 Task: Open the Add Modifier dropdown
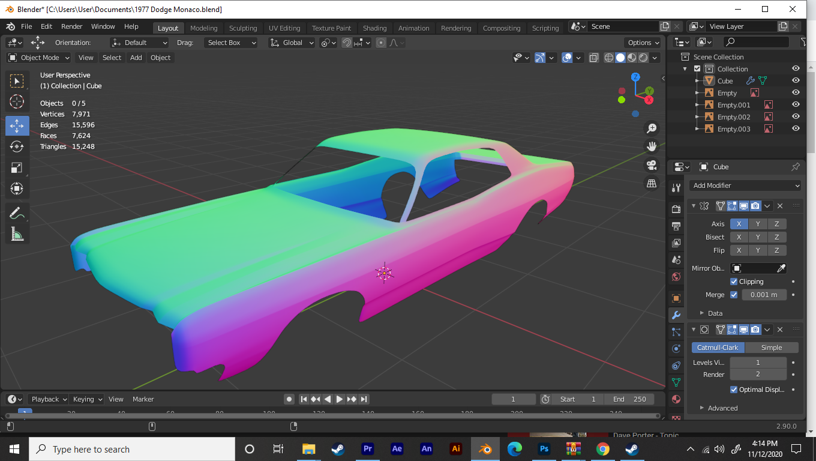(x=745, y=185)
